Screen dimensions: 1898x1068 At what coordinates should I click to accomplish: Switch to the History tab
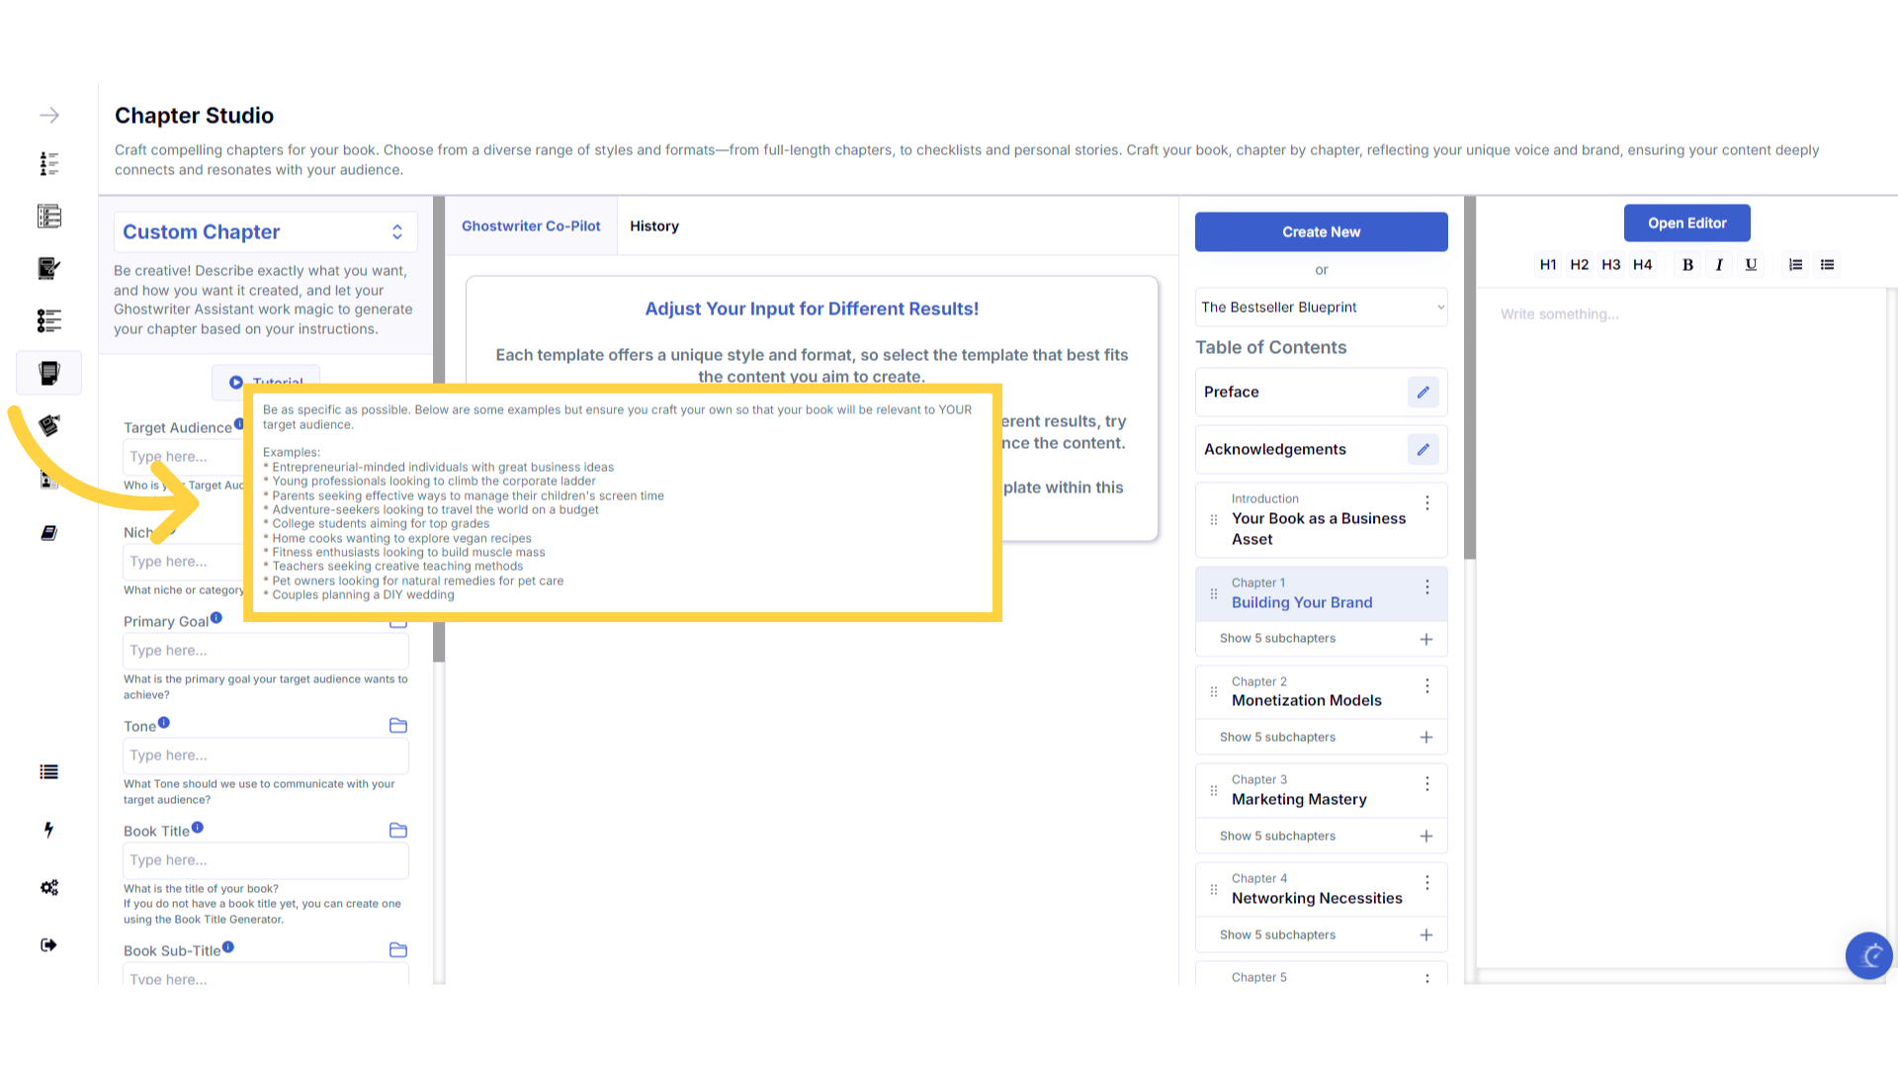click(653, 226)
